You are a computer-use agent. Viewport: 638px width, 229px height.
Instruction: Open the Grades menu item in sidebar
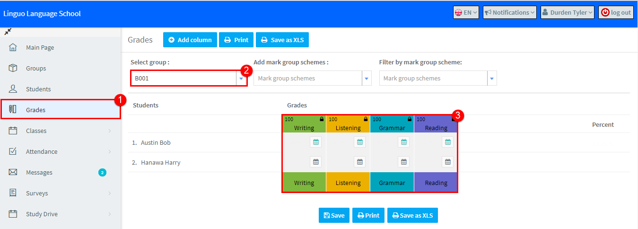(61, 110)
